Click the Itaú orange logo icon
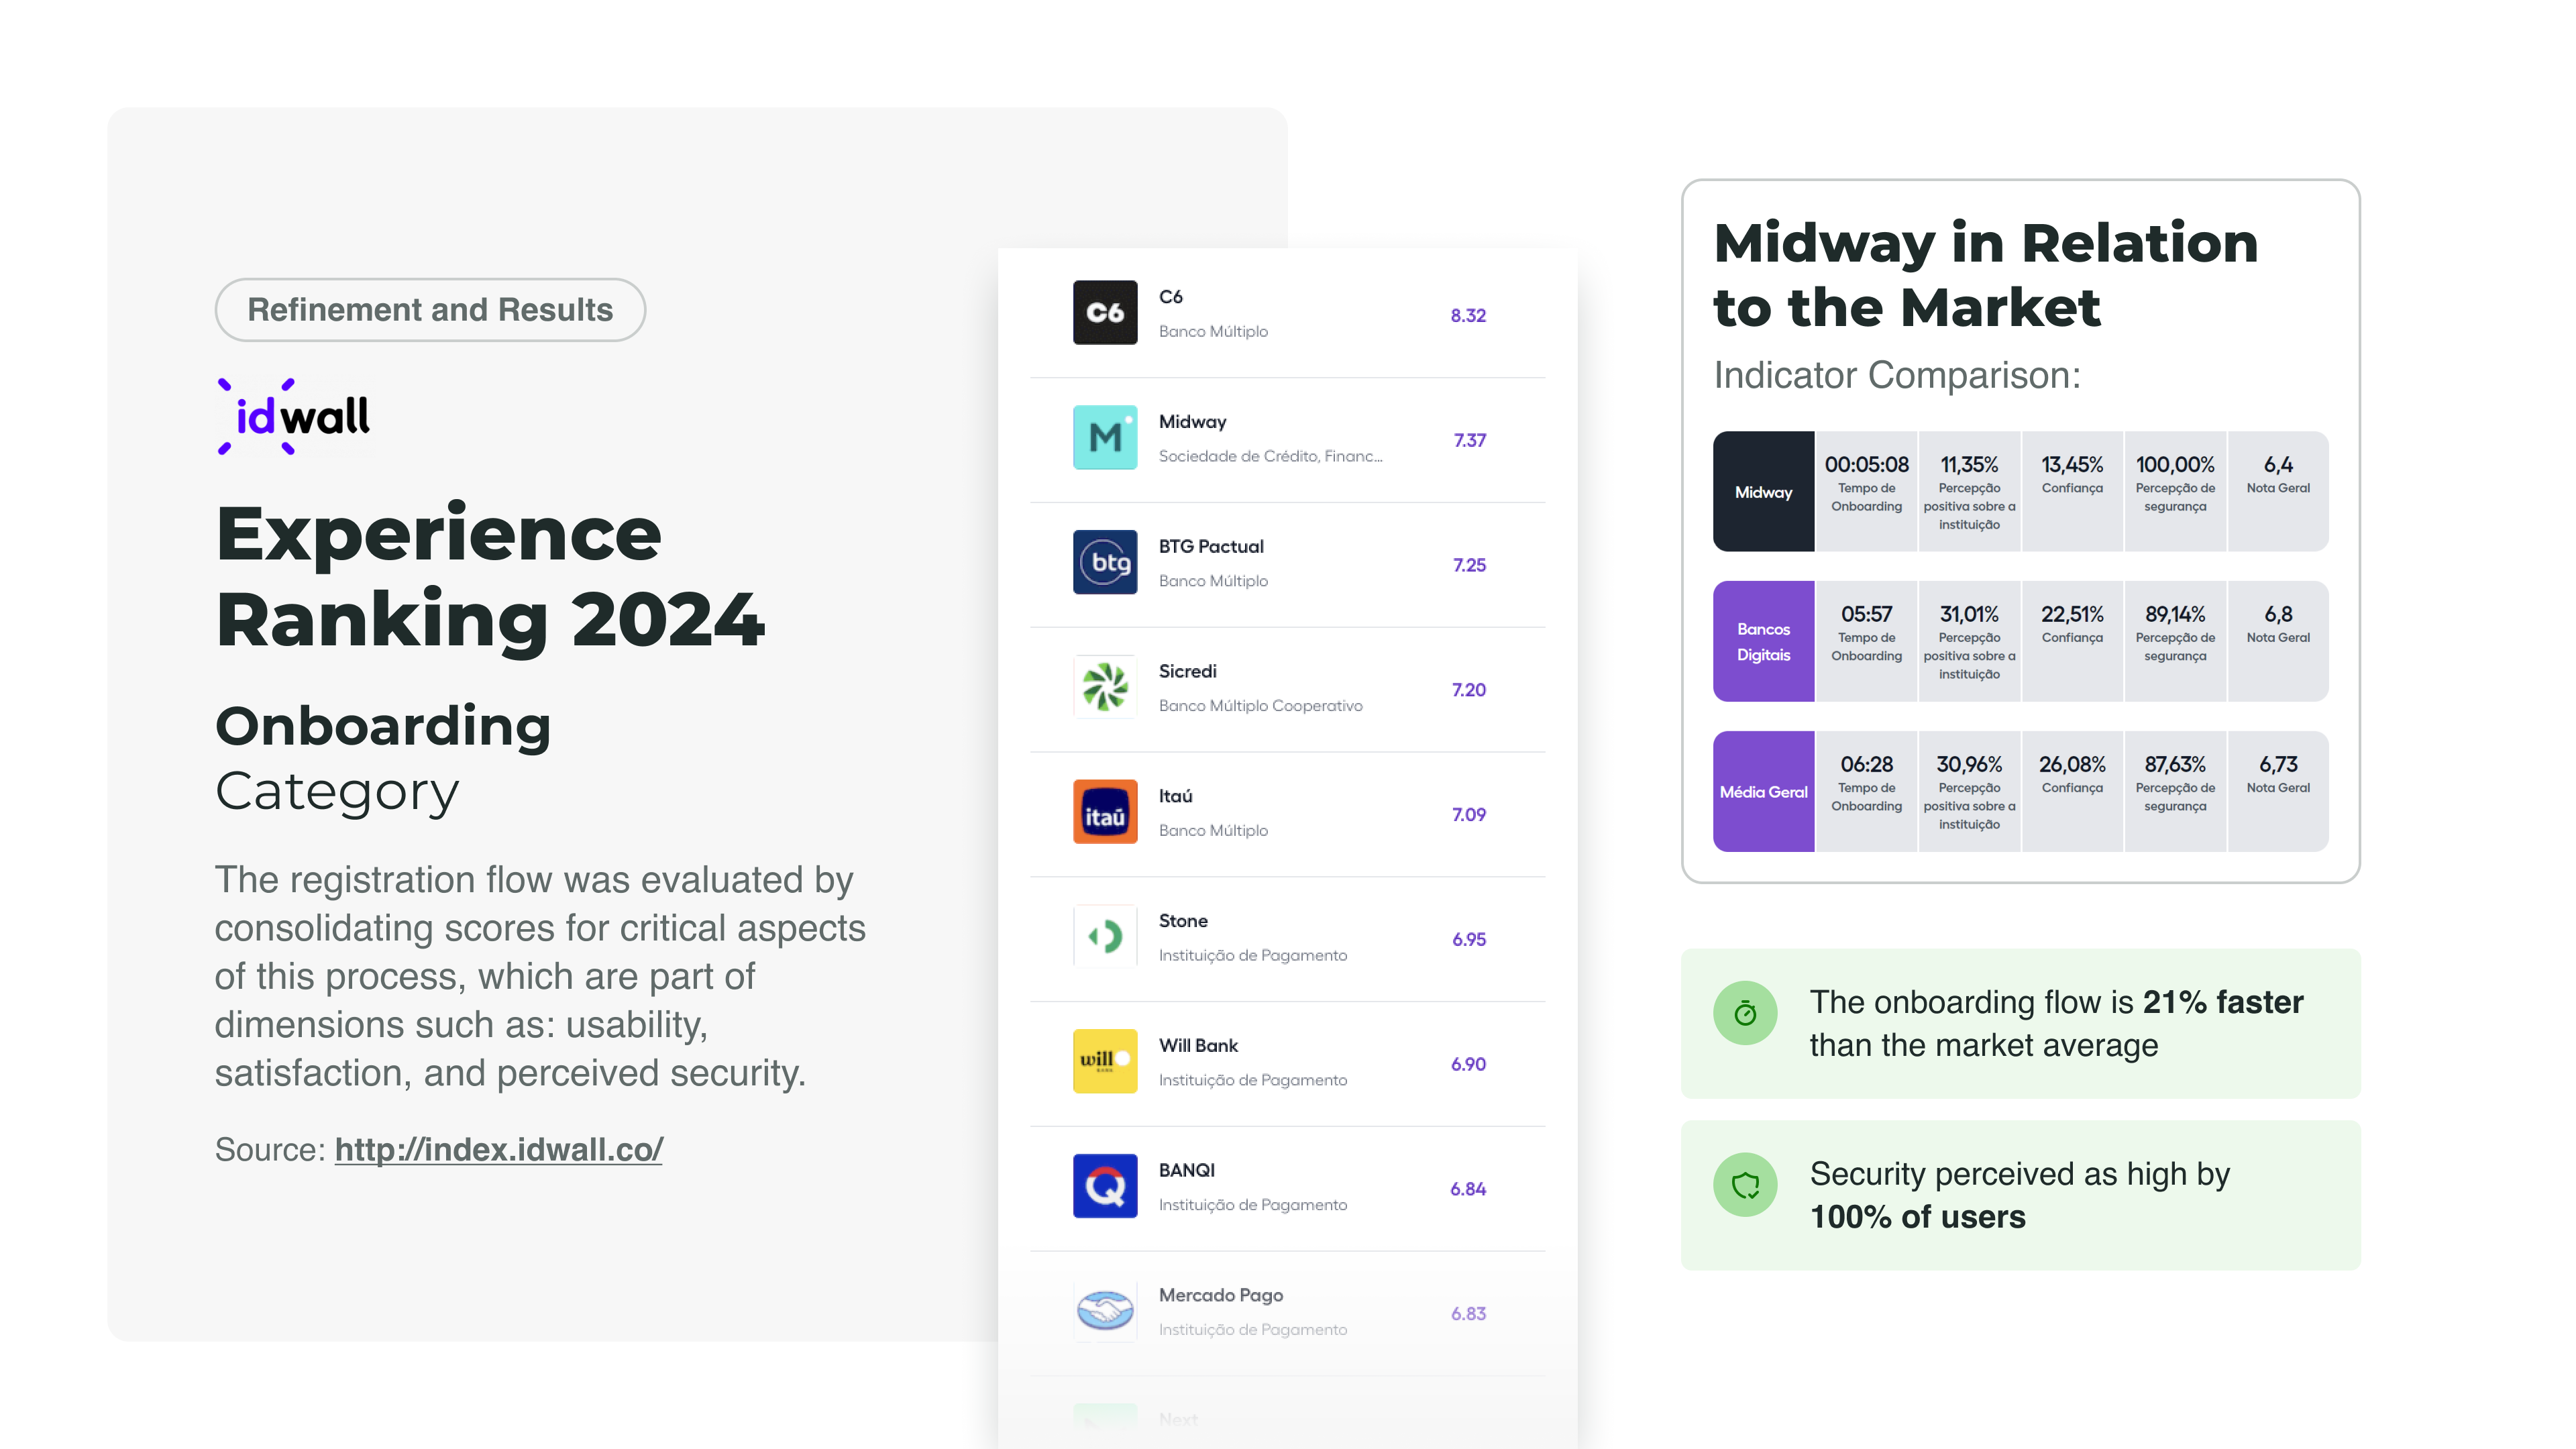The height and width of the screenshot is (1449, 2576). [x=1105, y=812]
